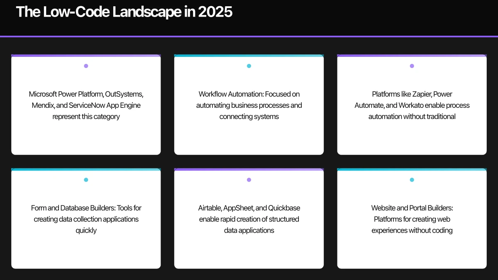This screenshot has height=280, width=498.
Task: Click the Airtable, AppSheet, and Quickbase text
Action: click(x=249, y=219)
